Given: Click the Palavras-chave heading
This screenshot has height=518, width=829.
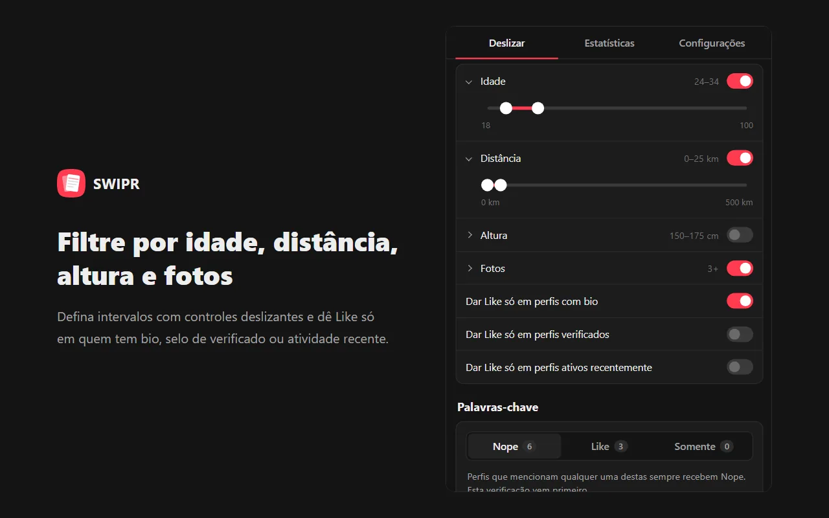Looking at the screenshot, I should click(498, 407).
